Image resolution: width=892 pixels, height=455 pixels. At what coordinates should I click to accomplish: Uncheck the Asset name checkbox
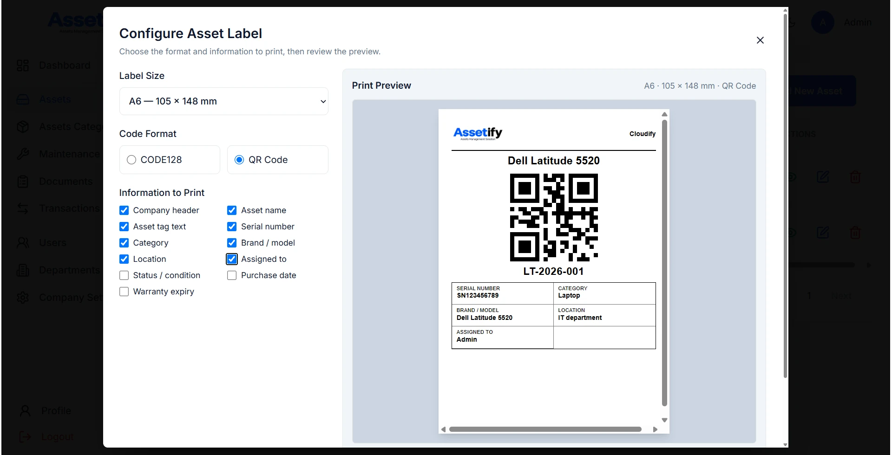tap(232, 210)
